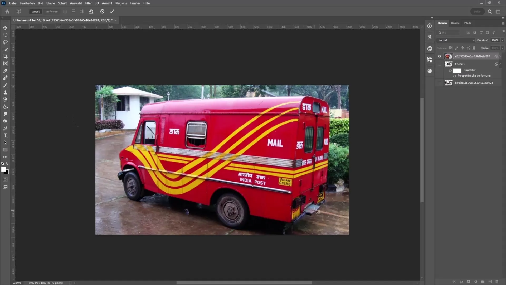Open the Normal blend mode dropdown

click(x=456, y=40)
